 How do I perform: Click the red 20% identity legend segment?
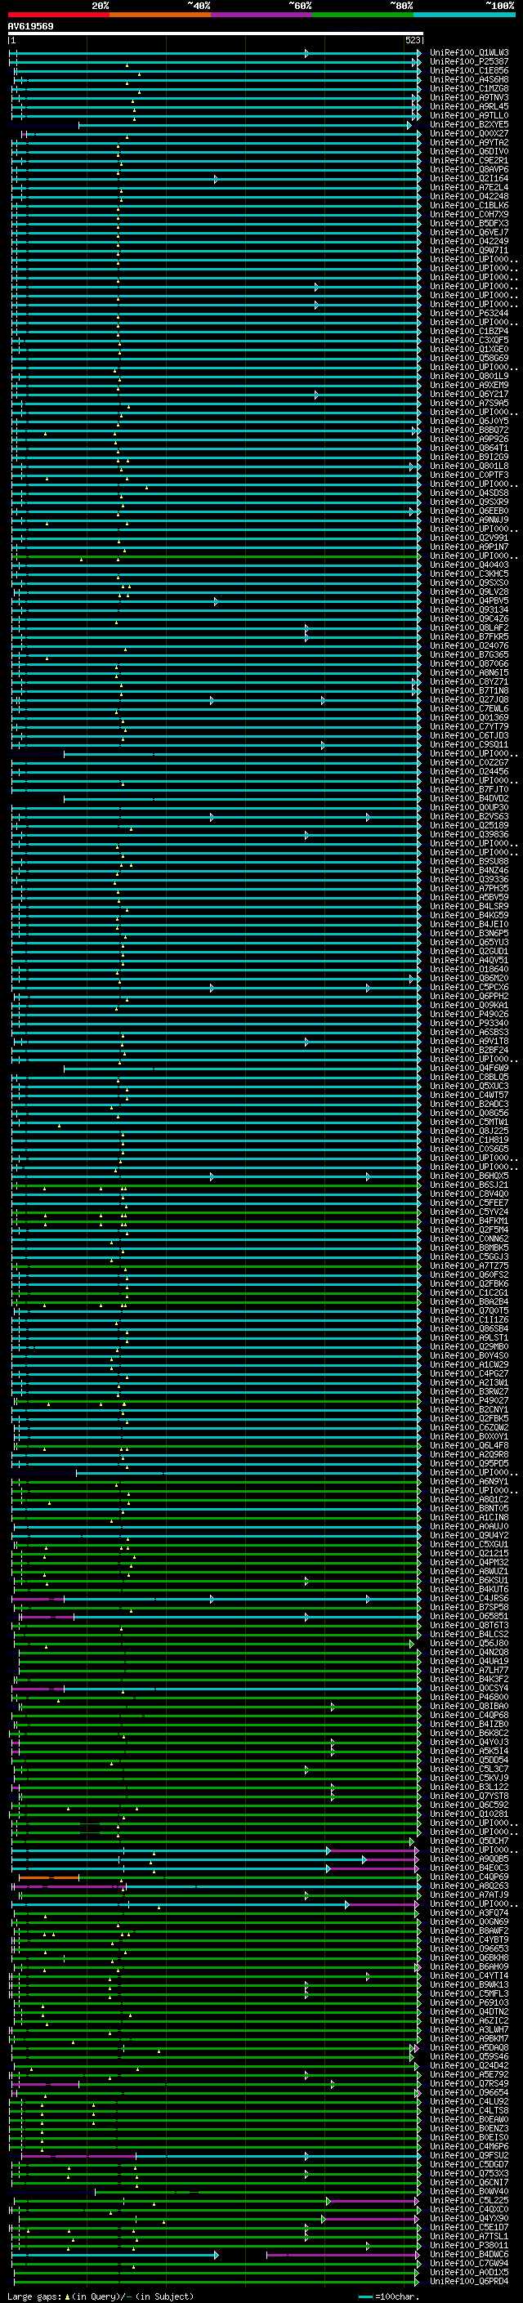tap(58, 15)
